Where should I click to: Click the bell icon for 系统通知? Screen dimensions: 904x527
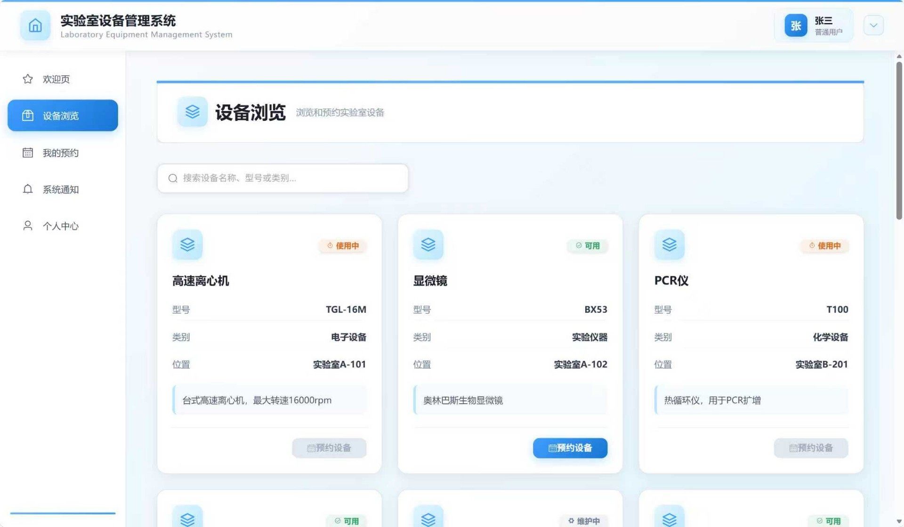(x=28, y=190)
